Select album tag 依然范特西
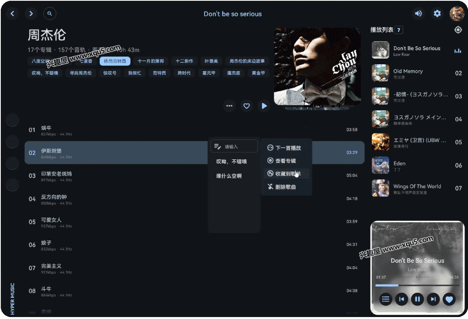Screen dimensions: 468x319 coord(115,61)
